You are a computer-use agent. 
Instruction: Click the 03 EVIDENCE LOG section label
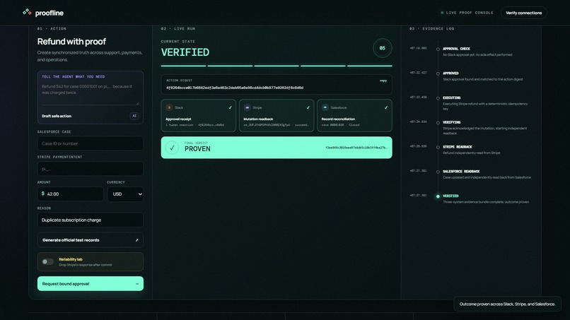[x=431, y=29]
